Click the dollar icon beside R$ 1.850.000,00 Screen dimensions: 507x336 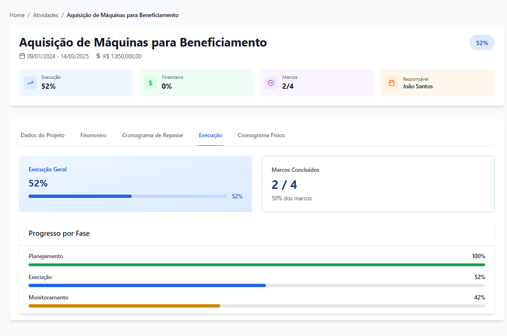click(x=98, y=56)
